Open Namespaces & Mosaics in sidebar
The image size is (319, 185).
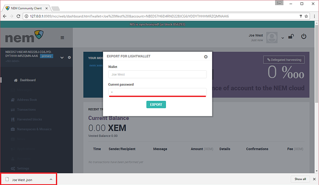coord(34,129)
